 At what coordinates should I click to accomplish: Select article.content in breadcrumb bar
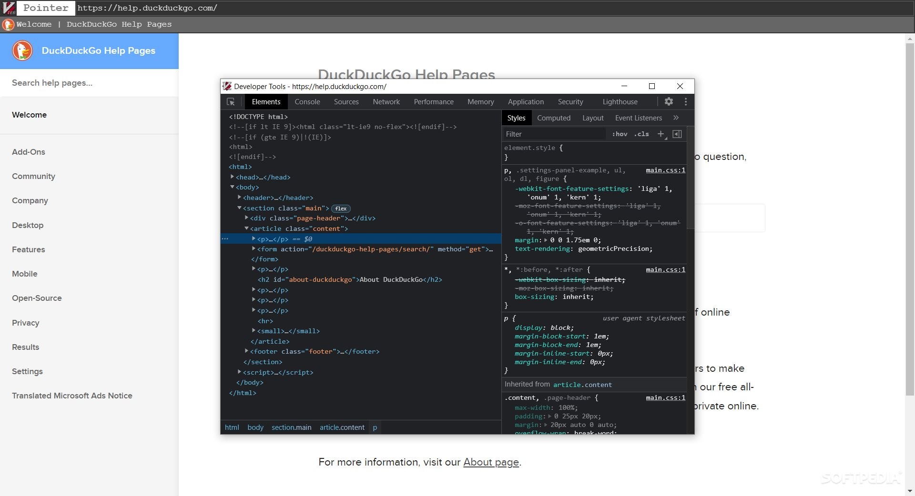tap(342, 427)
